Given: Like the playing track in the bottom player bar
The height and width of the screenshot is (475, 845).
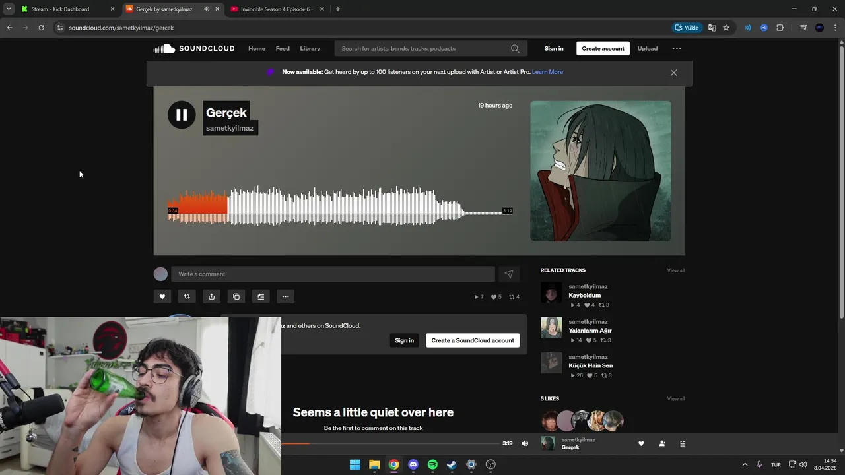Looking at the screenshot, I should coord(641,443).
